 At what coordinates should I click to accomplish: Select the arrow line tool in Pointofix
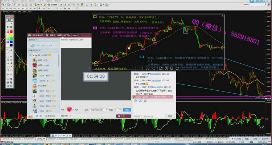tap(11, 53)
